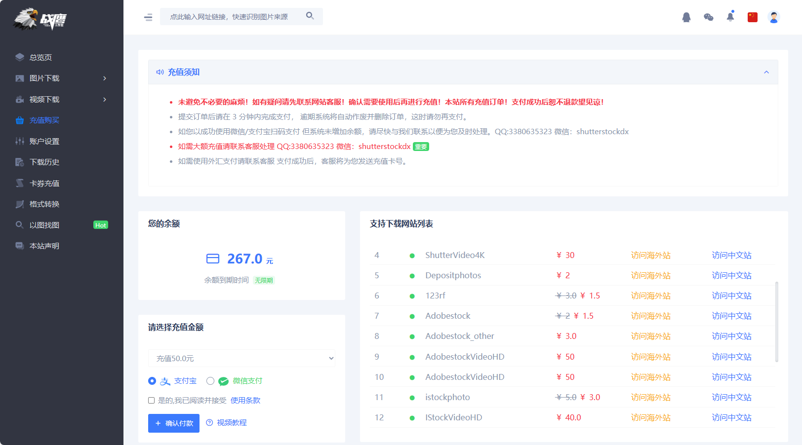The image size is (802, 445).
Task: Click 访问海外站 for Adobestock row 7
Action: [650, 316]
